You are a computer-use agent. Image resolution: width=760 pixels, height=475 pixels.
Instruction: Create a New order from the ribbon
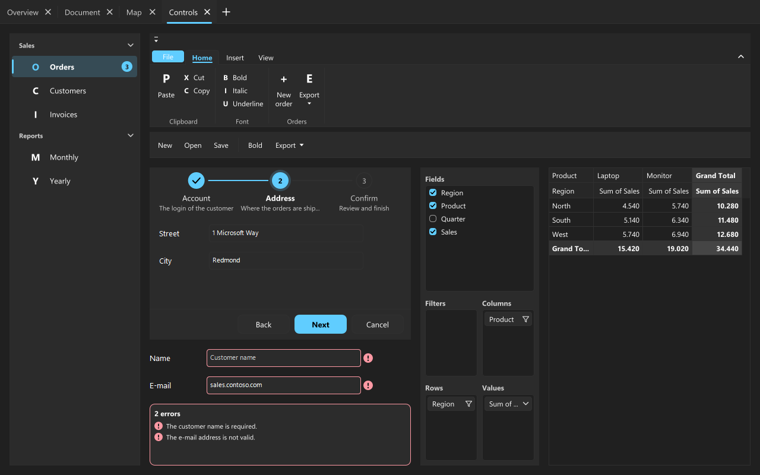coord(284,91)
